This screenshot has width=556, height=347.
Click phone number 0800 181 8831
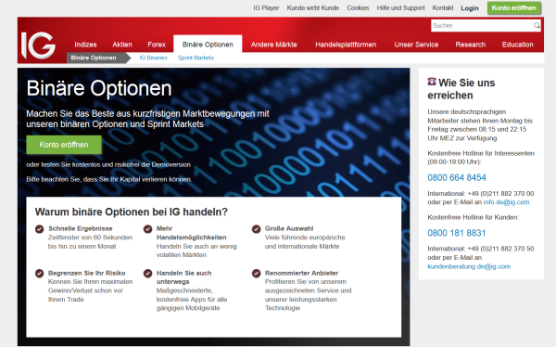pyautogui.click(x=456, y=233)
